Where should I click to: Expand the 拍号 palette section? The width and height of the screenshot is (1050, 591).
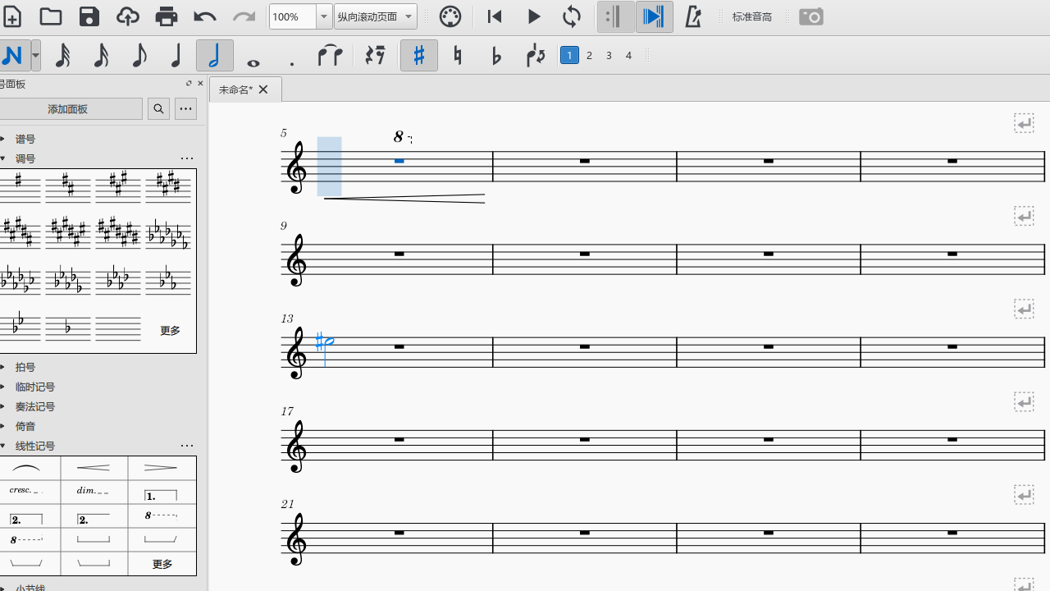25,367
